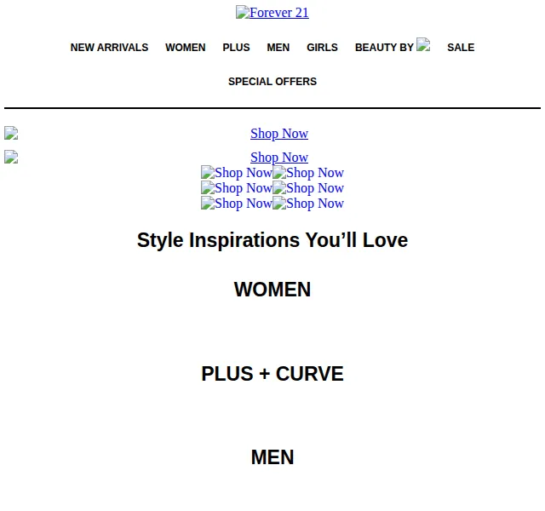Open SPECIAL OFFERS in the navigation
Screen dimensions: 545x511
272,82
